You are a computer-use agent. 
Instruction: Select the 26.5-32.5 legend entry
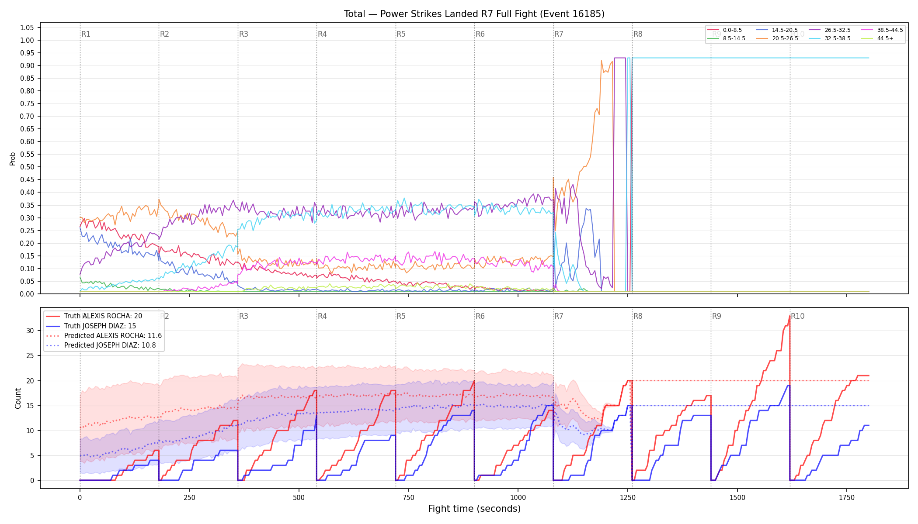coord(830,30)
